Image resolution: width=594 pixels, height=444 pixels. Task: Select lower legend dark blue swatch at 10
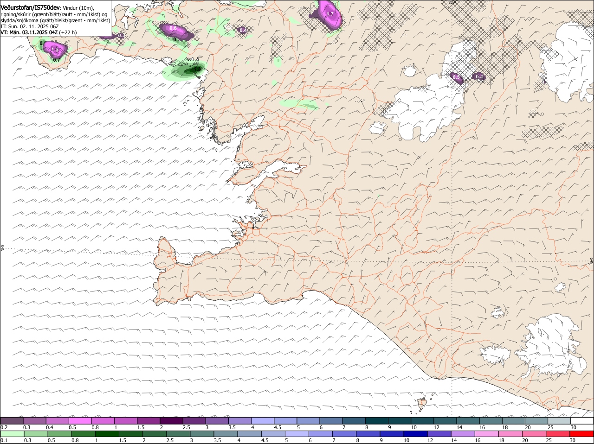point(416,434)
